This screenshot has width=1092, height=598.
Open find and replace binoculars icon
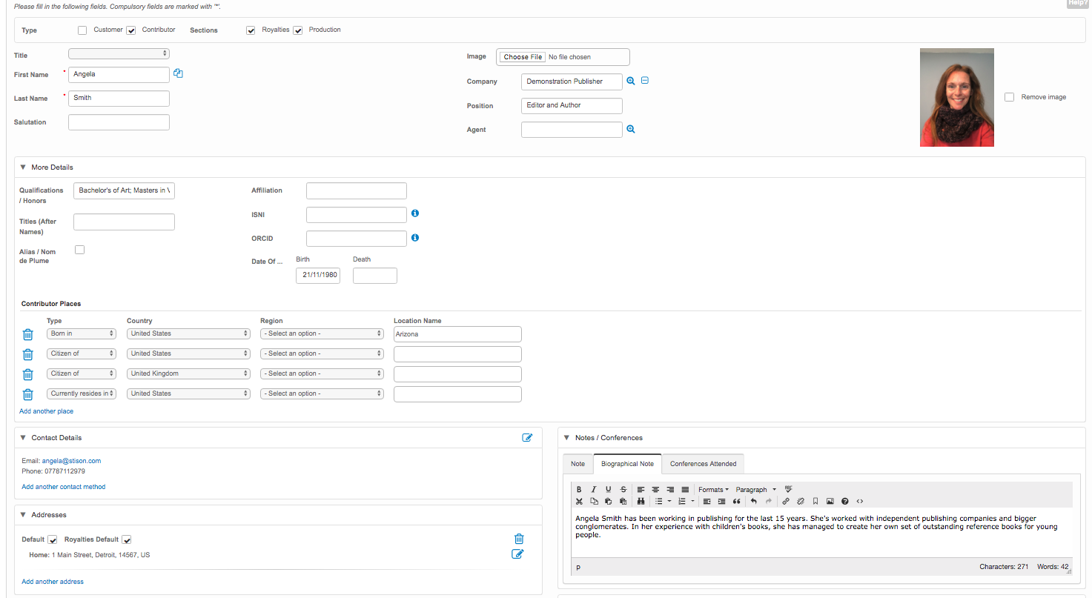(641, 502)
